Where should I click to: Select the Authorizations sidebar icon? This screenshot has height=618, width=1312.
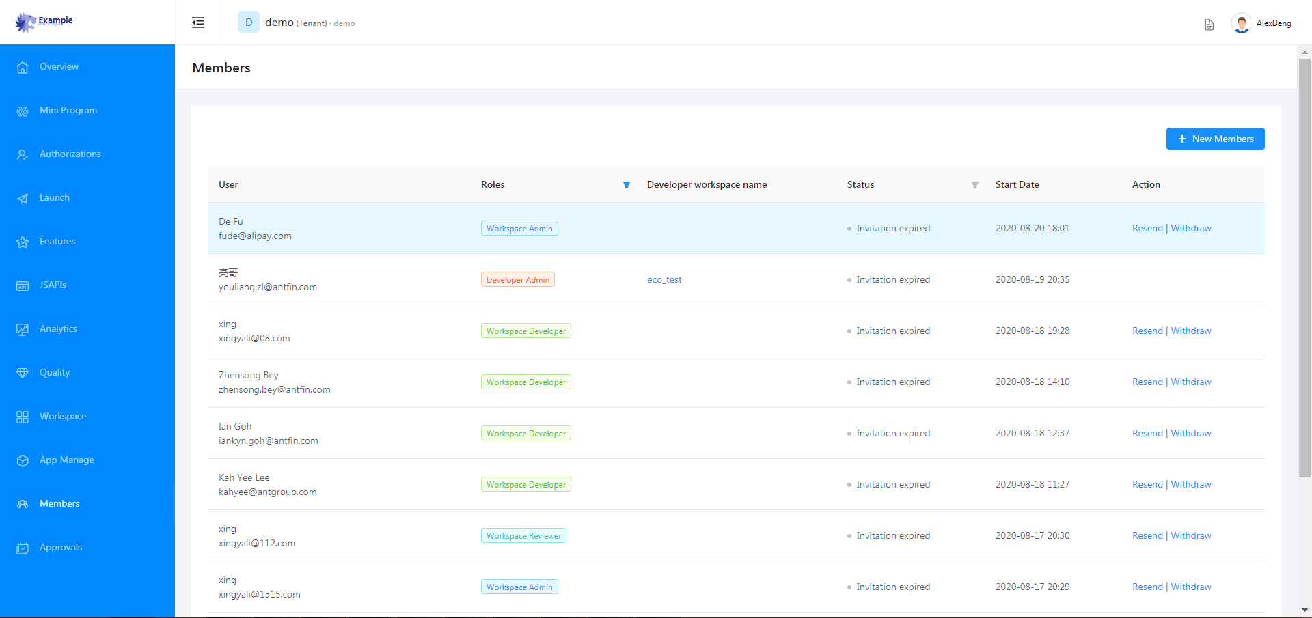[23, 154]
